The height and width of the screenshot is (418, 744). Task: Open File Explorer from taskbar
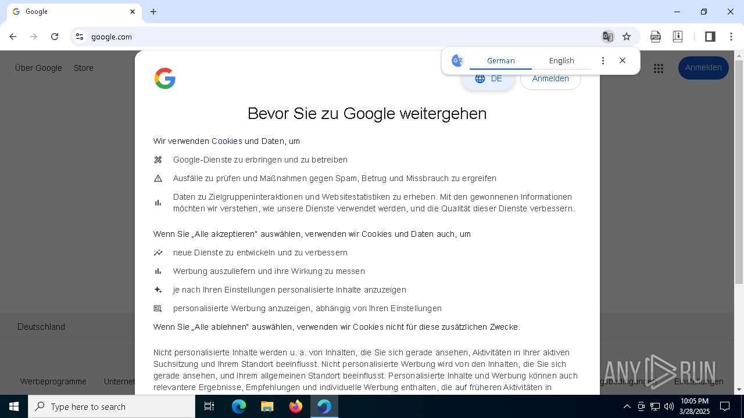[x=267, y=406]
